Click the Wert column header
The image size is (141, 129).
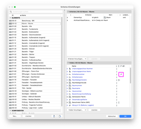110,15
